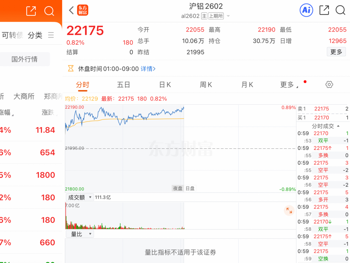Switch to the 五日 chart tab
The width and height of the screenshot is (350, 263).
[123, 85]
